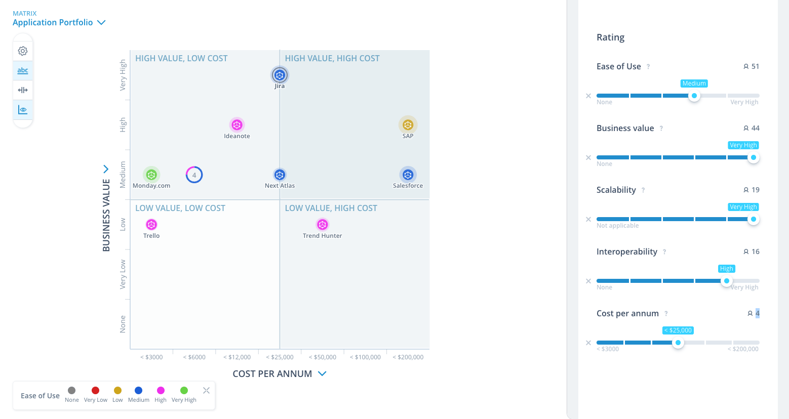789x419 pixels.
Task: Toggle the None color filter in the legend
Action: point(71,390)
